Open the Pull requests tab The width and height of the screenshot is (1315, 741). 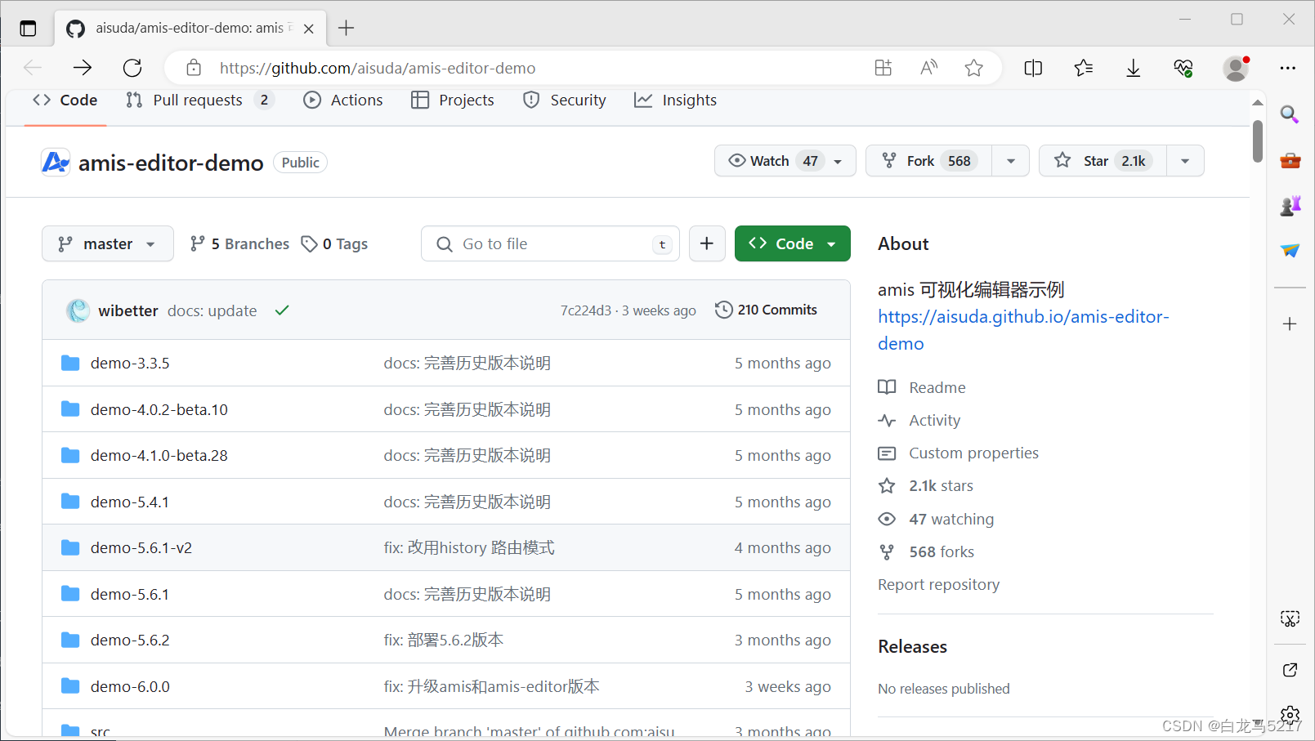coord(199,100)
